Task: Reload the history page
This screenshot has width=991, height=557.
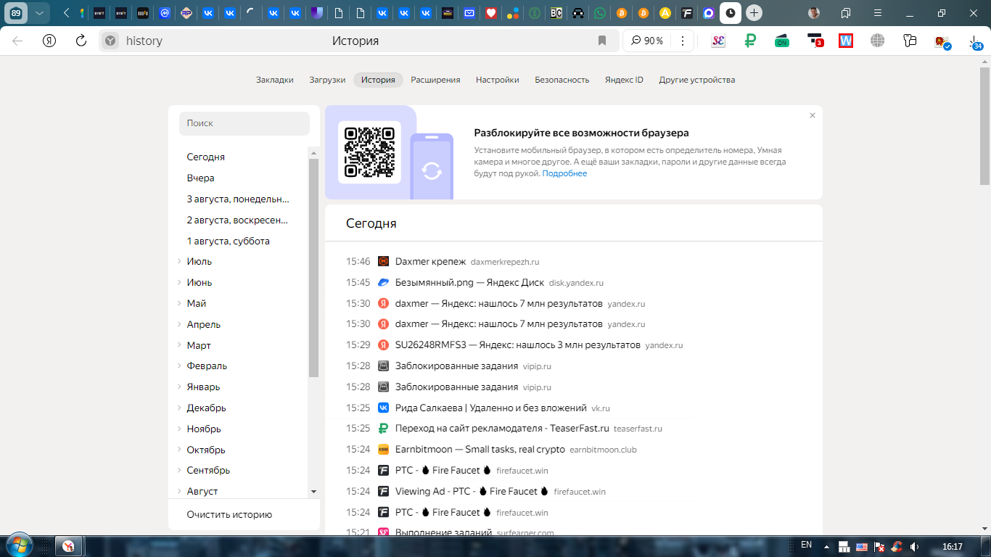Action: [81, 41]
